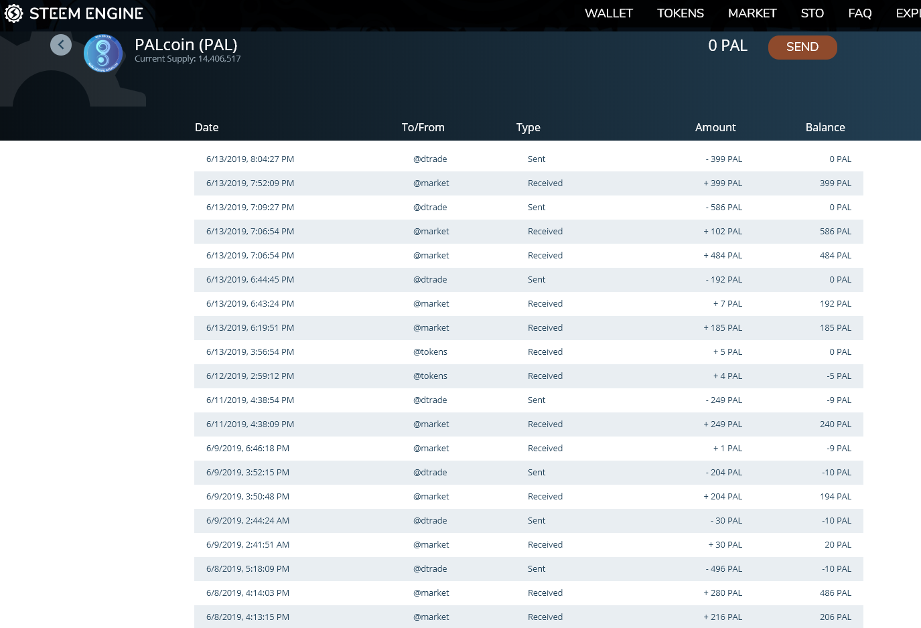Click the - 496 PAL amount
The height and width of the screenshot is (628, 921).
click(724, 569)
